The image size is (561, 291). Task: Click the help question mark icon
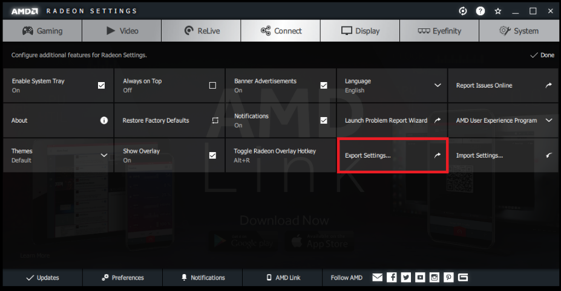tap(480, 11)
